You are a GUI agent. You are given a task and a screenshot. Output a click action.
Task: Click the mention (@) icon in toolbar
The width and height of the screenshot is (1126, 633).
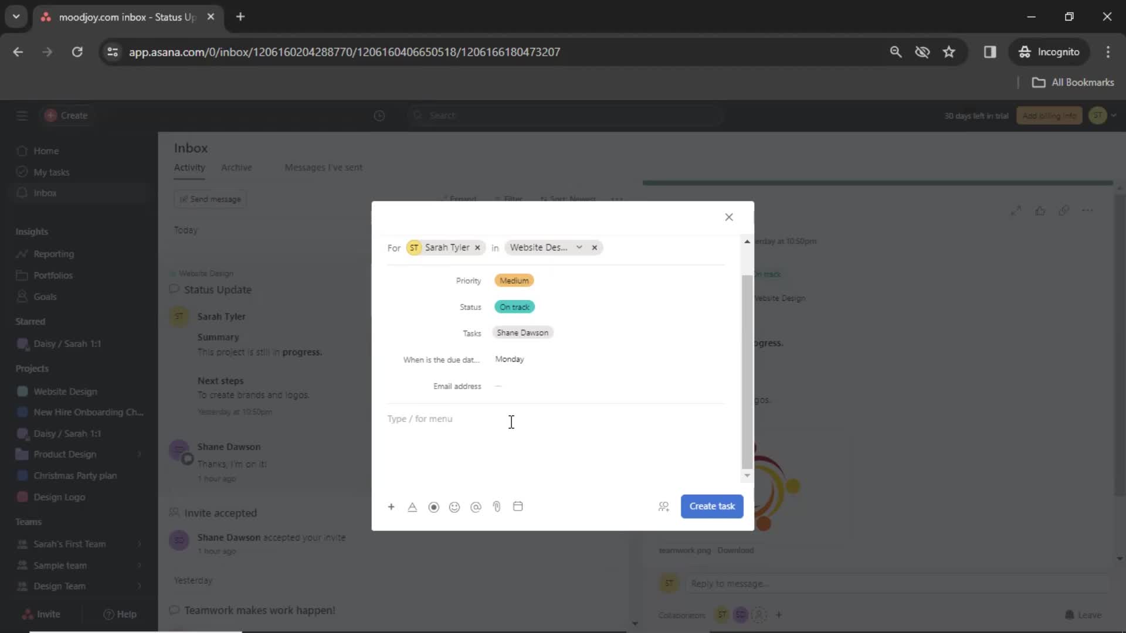(x=476, y=506)
